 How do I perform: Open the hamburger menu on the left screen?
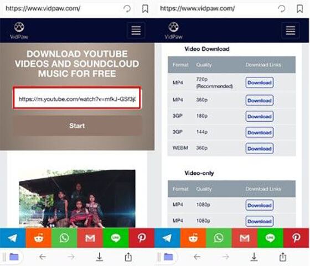(136, 30)
